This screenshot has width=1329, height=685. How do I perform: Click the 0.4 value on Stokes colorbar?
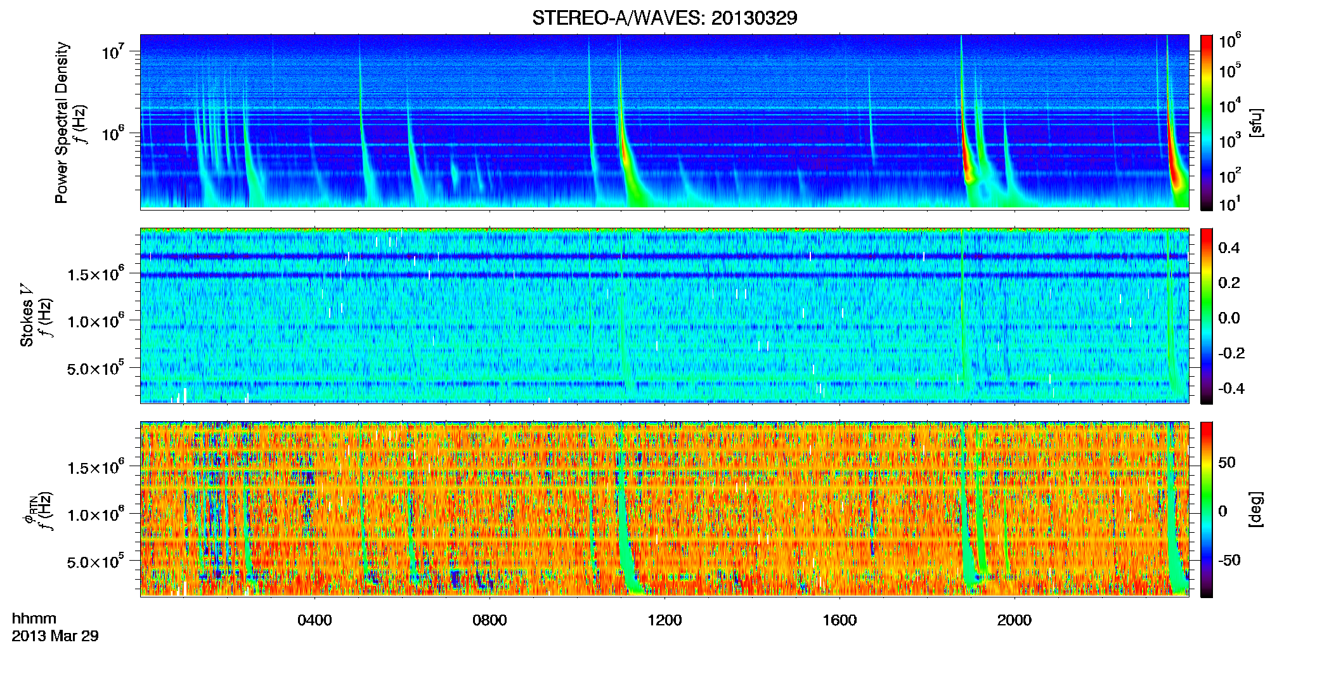click(x=1229, y=248)
